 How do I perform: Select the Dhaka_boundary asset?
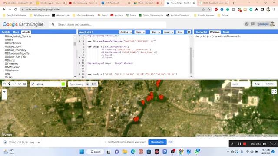(17, 50)
